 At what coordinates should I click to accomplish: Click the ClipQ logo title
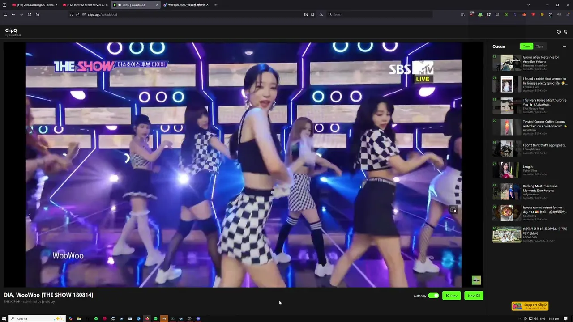11,30
